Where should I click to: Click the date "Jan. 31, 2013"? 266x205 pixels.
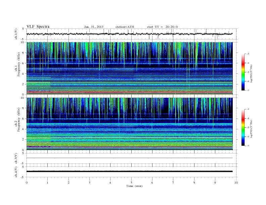coord(94,27)
